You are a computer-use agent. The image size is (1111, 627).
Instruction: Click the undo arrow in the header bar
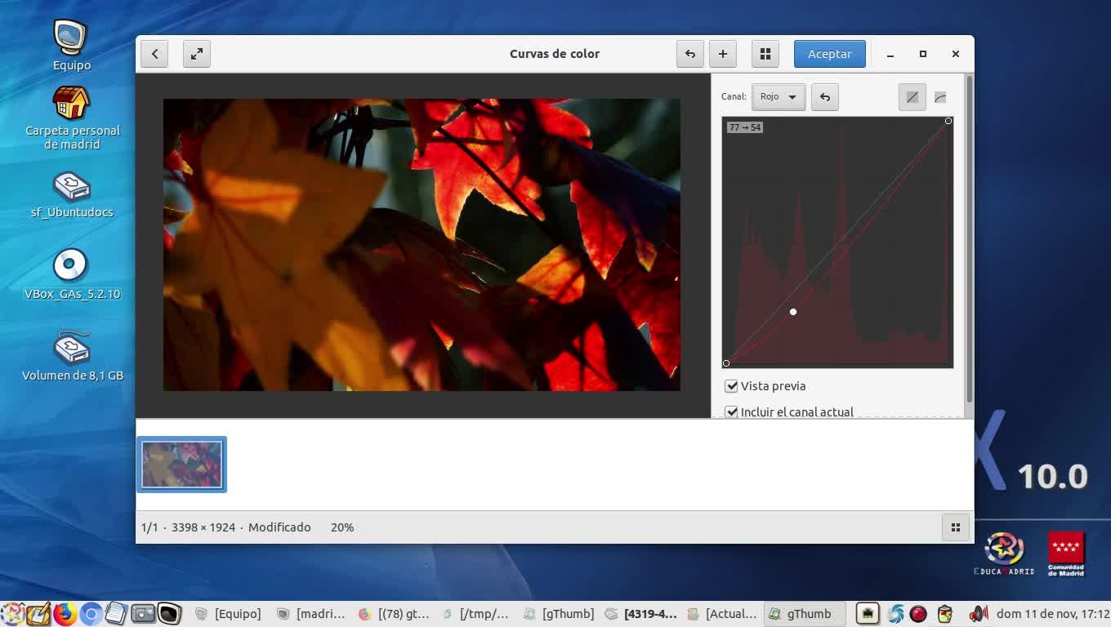pyautogui.click(x=690, y=54)
